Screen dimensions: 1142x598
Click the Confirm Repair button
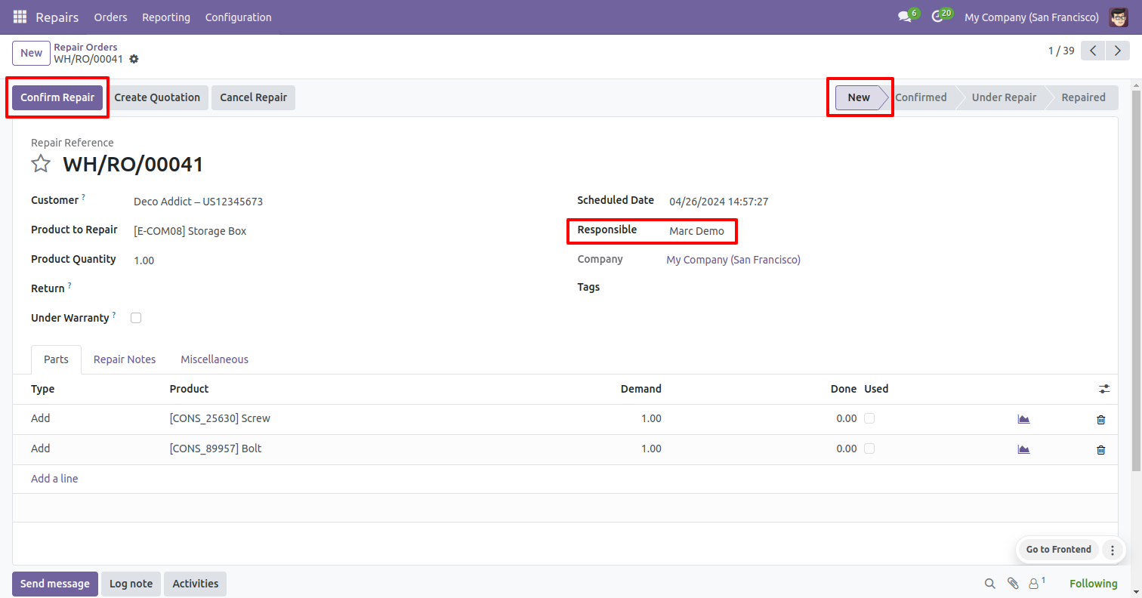pyautogui.click(x=57, y=97)
